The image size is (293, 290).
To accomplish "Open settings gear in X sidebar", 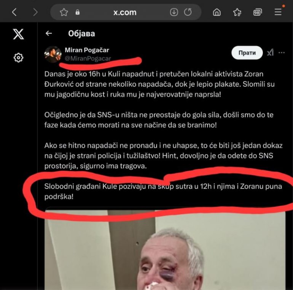I will point(18,57).
